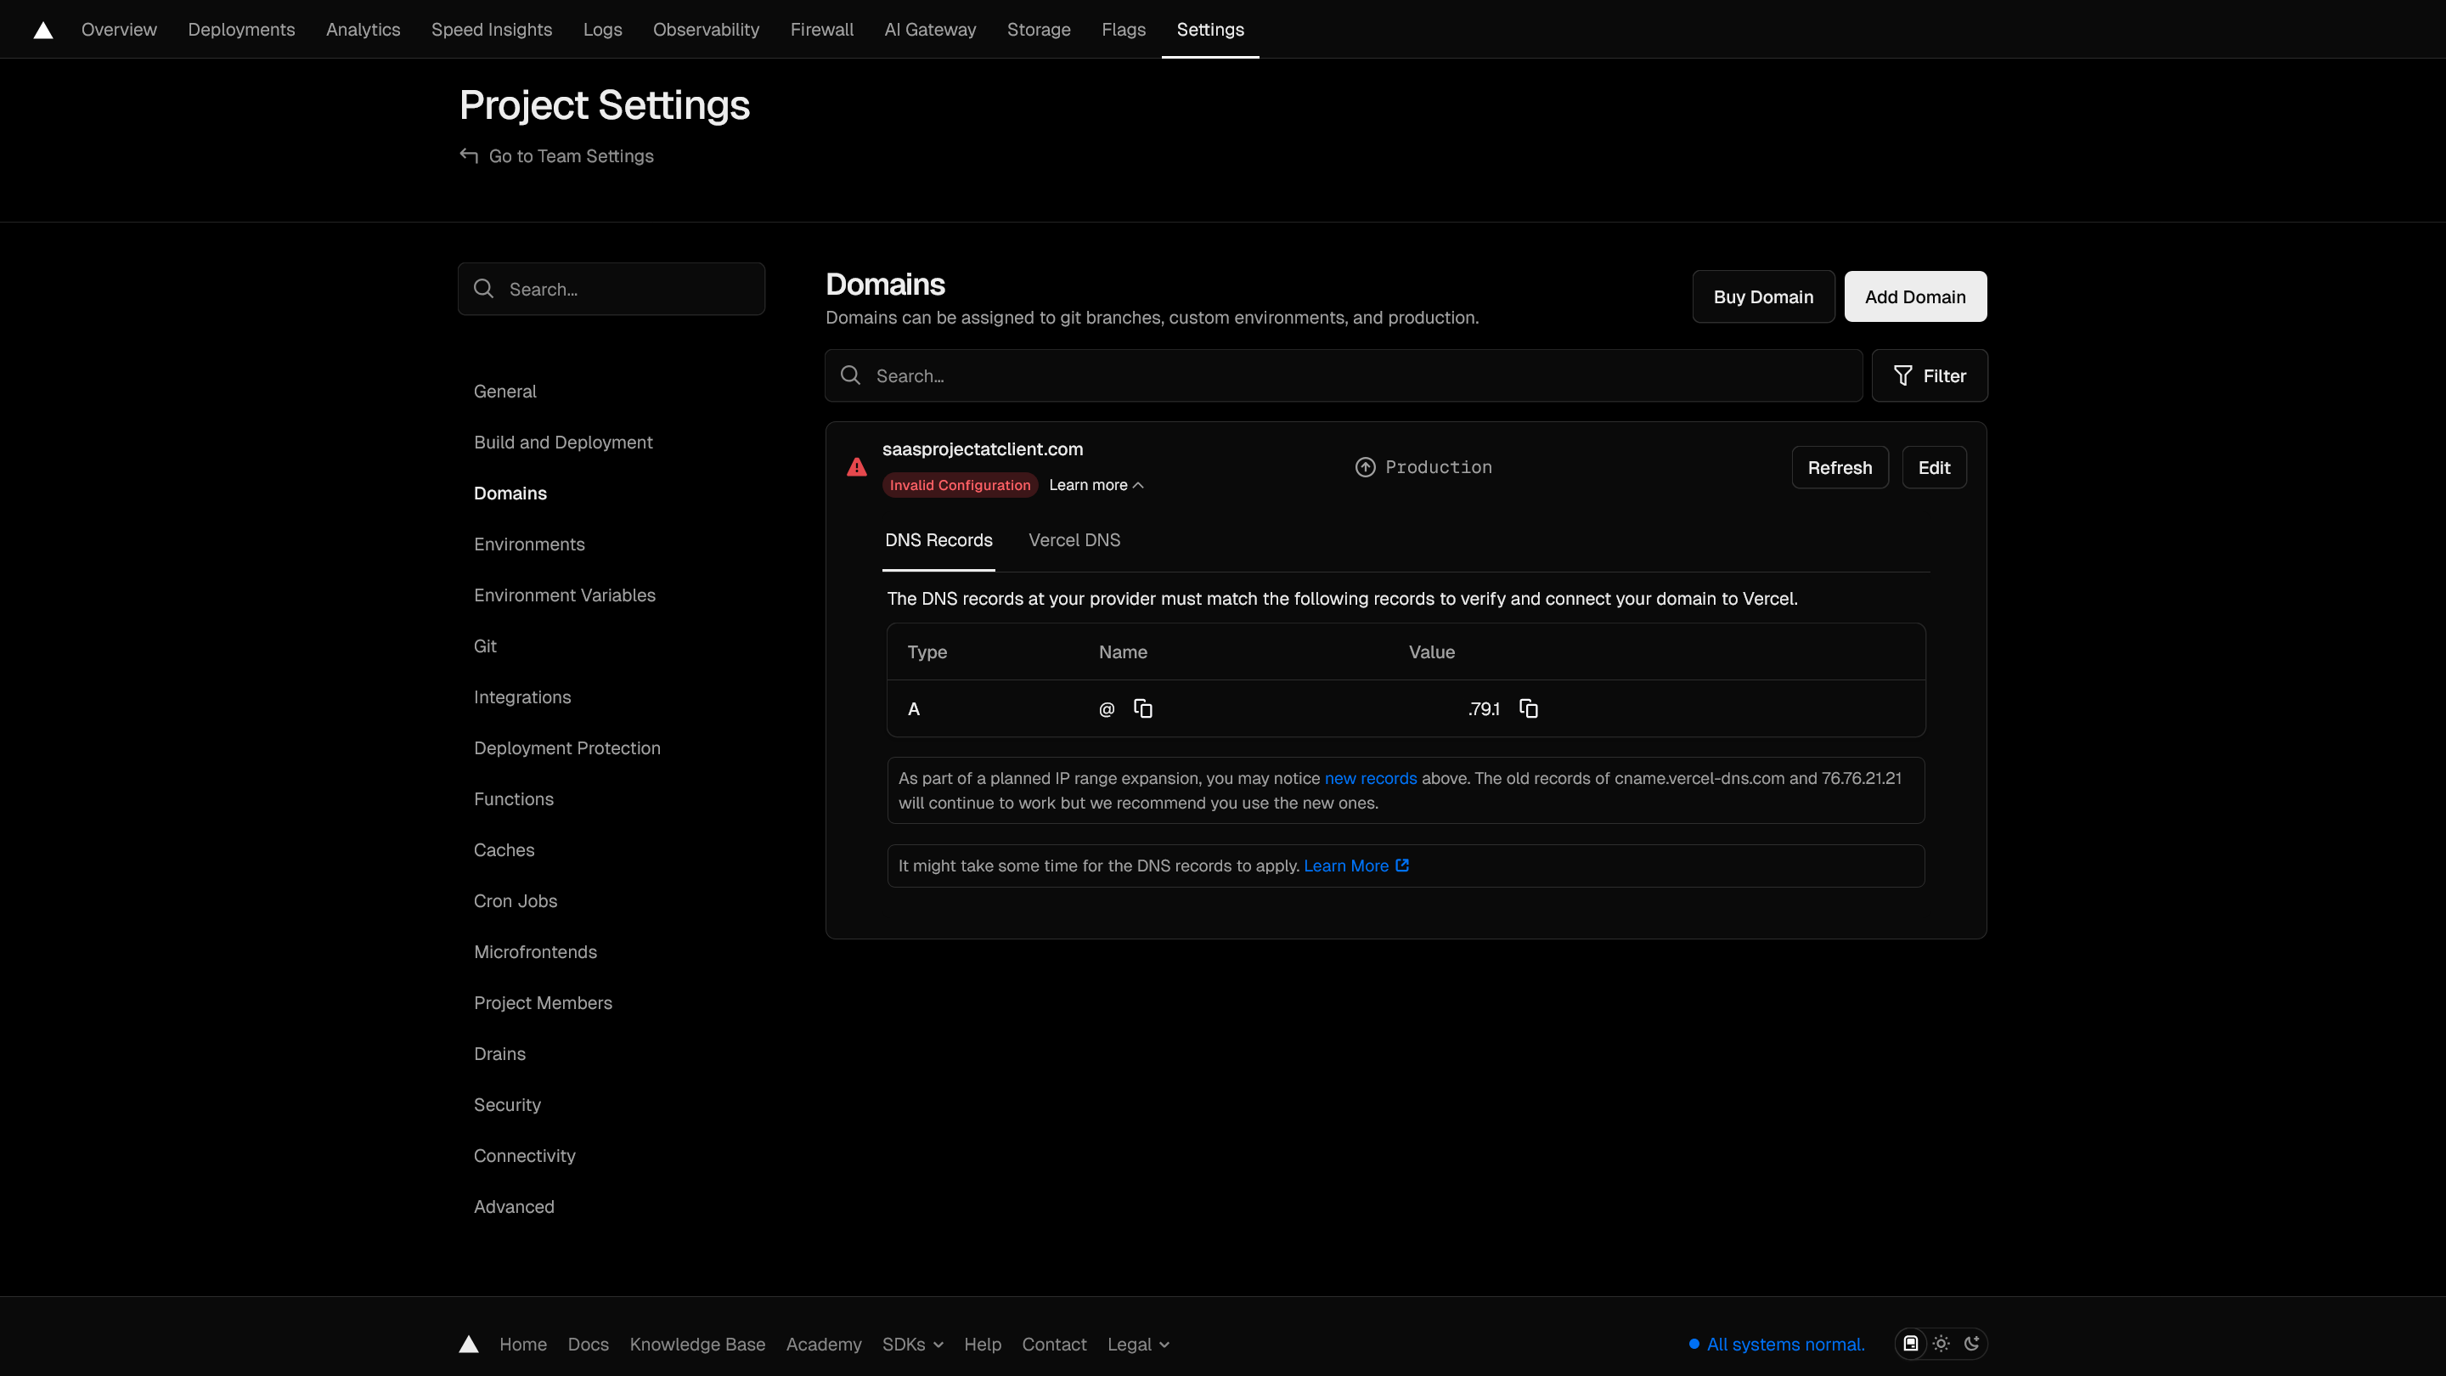Open Cron Jobs settings
The width and height of the screenshot is (2446, 1376).
[x=516, y=901]
